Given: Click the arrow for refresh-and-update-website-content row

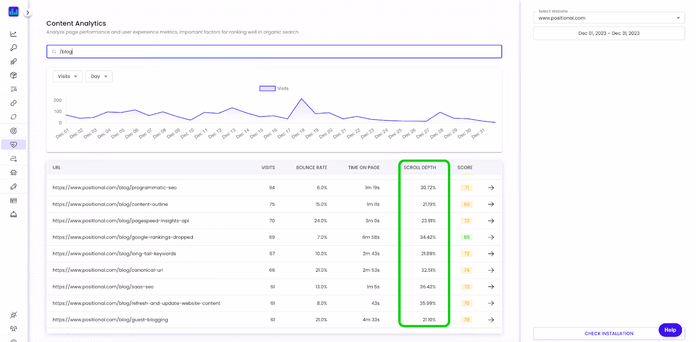Looking at the screenshot, I should 491,303.
